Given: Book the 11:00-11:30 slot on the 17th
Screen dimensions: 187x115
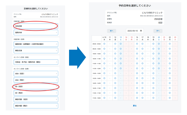Looking at the screenshot, I should pos(142,64).
